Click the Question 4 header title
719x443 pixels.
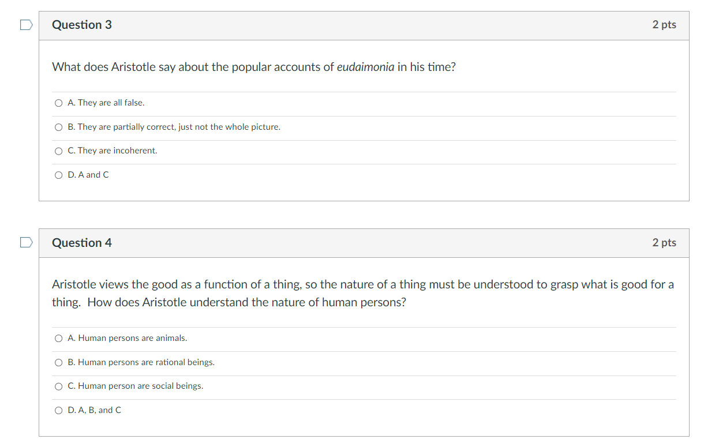pyautogui.click(x=82, y=243)
